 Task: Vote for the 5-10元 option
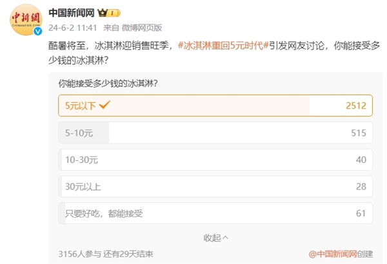click(215, 133)
